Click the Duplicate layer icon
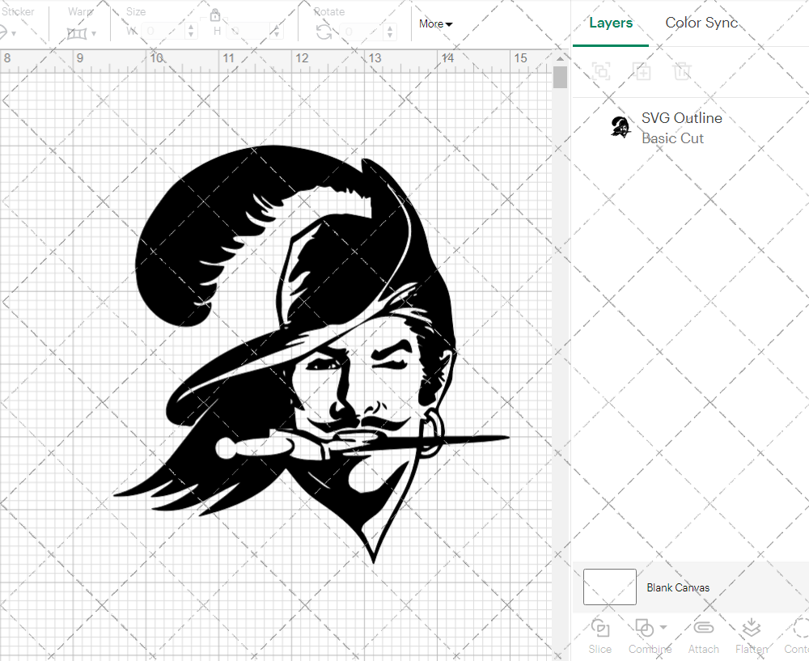The image size is (809, 661). click(642, 71)
